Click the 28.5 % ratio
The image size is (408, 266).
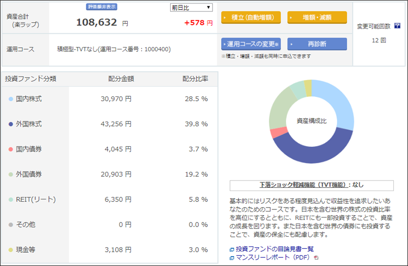(x=196, y=99)
